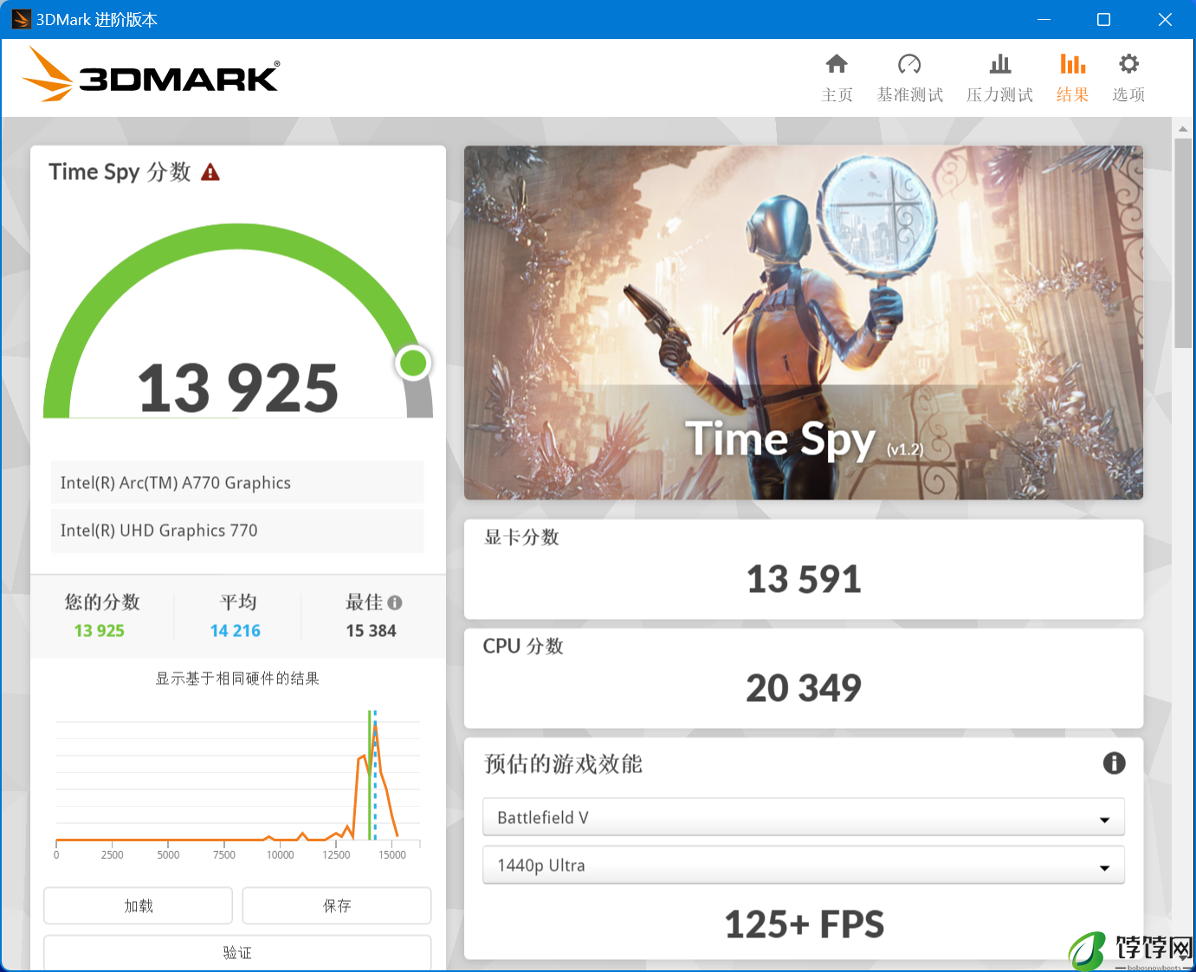Click the best score 15 384
The width and height of the screenshot is (1196, 972).
(x=371, y=631)
